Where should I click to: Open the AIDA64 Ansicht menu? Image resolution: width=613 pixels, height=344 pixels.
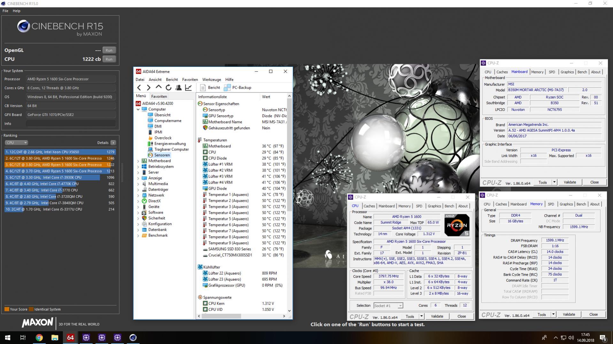[155, 80]
